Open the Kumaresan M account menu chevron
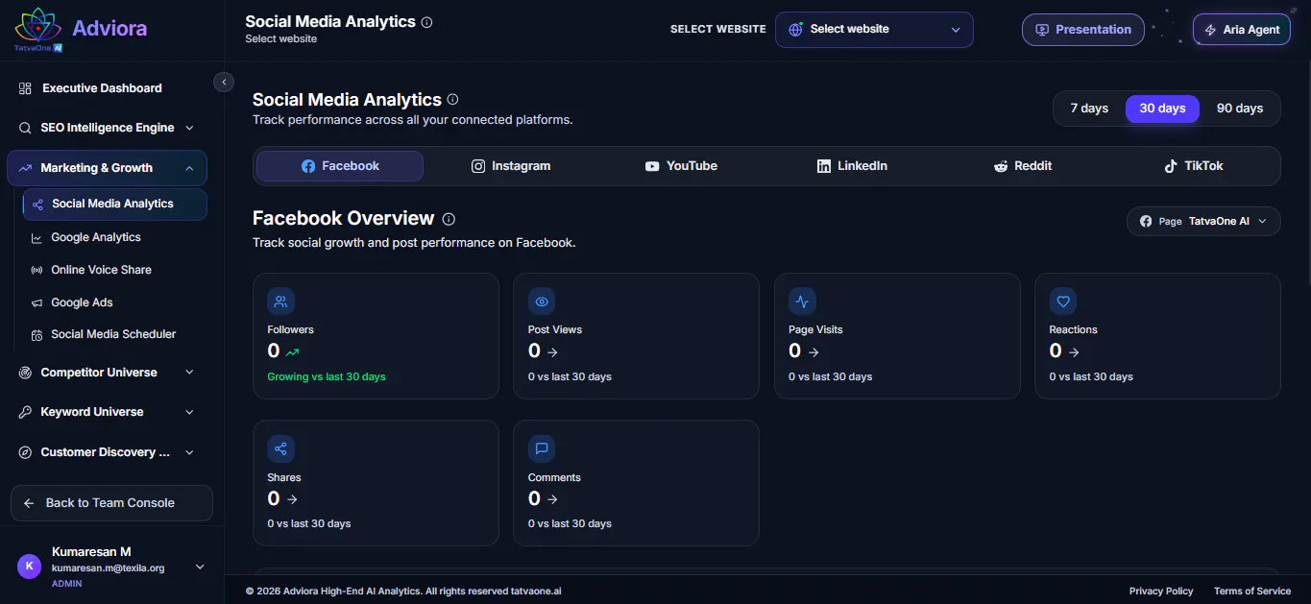1311x604 pixels. (200, 567)
